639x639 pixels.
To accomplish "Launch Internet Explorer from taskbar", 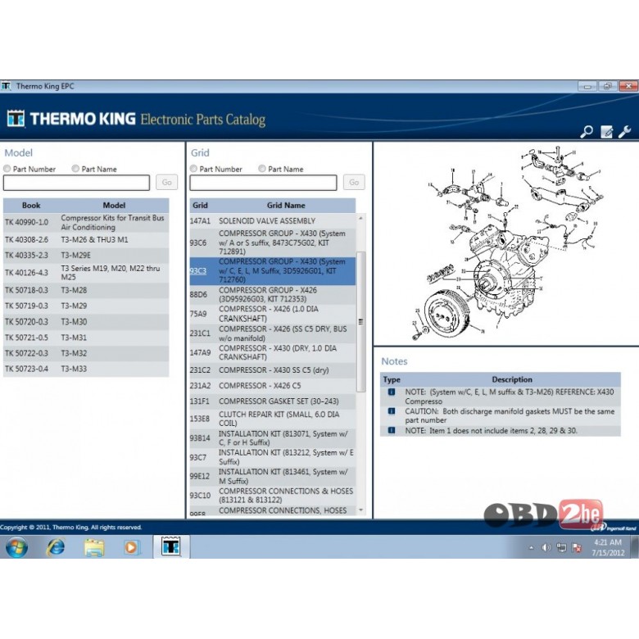I will tap(56, 547).
